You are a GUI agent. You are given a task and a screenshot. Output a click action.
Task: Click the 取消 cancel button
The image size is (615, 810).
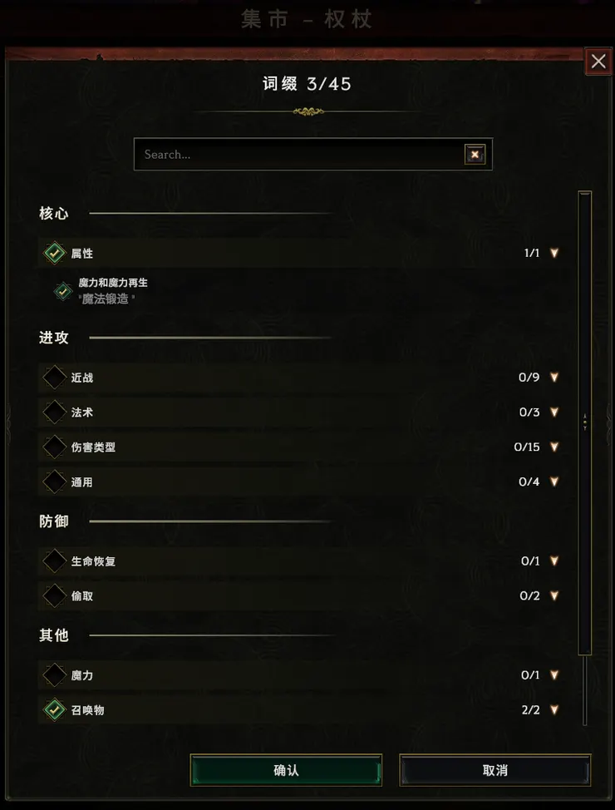pos(496,770)
